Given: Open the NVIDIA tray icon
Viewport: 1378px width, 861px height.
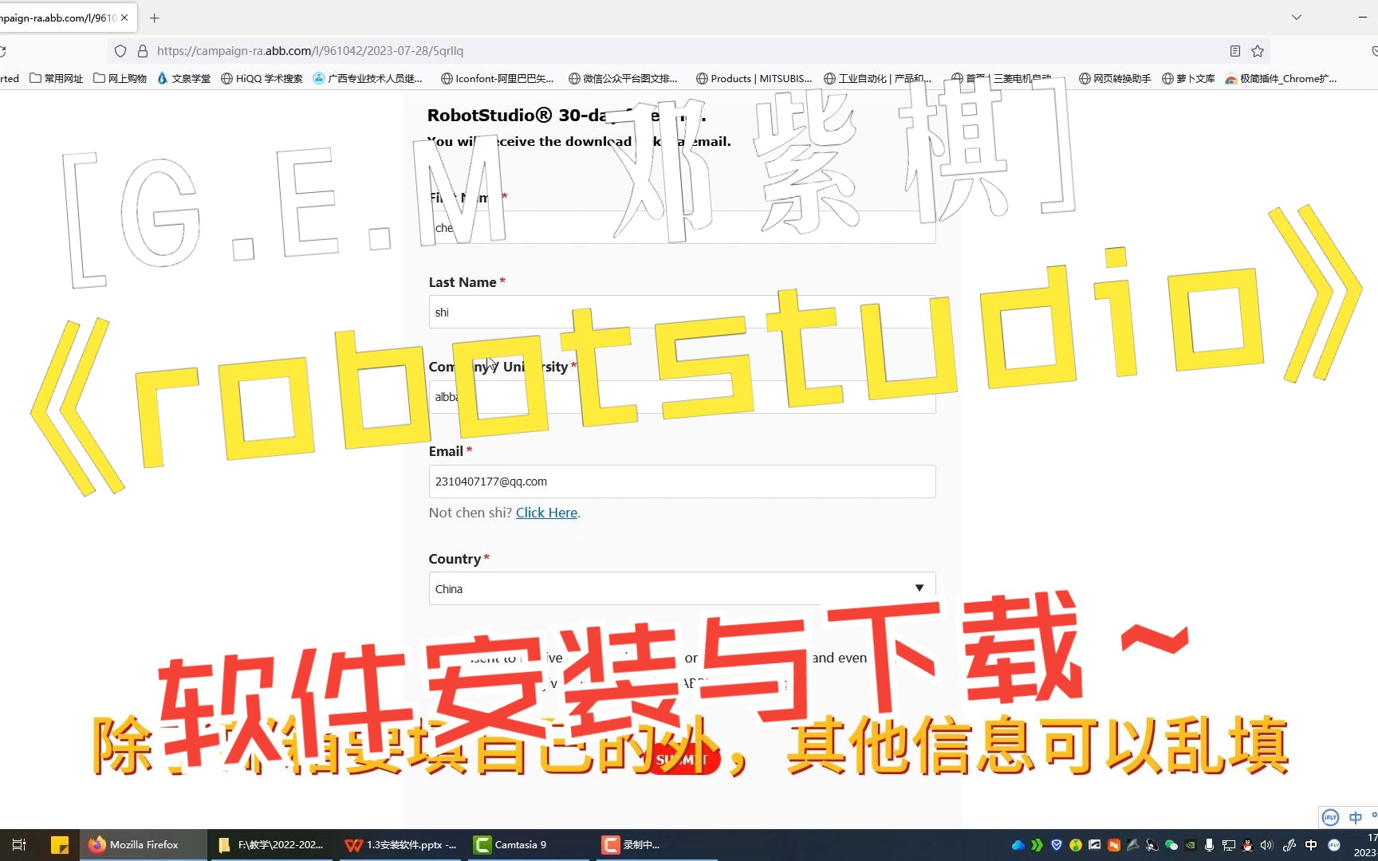Looking at the screenshot, I should click(1191, 845).
